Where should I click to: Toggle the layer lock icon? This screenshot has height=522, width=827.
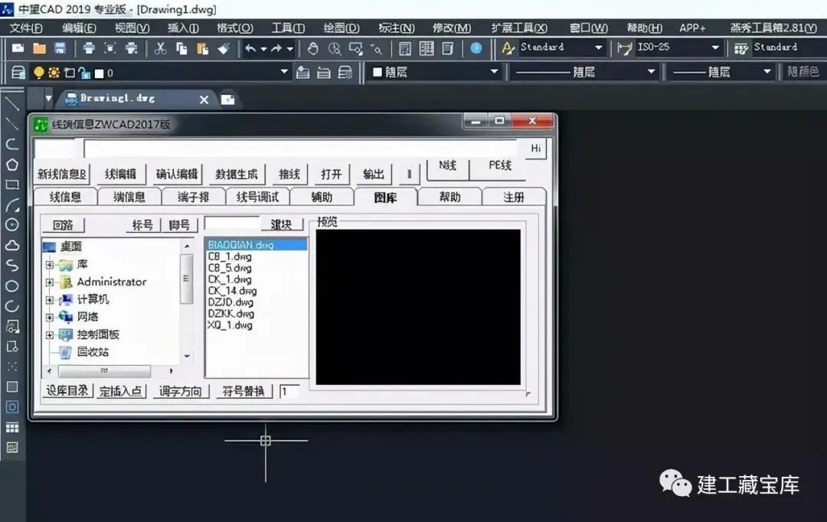pyautogui.click(x=84, y=73)
